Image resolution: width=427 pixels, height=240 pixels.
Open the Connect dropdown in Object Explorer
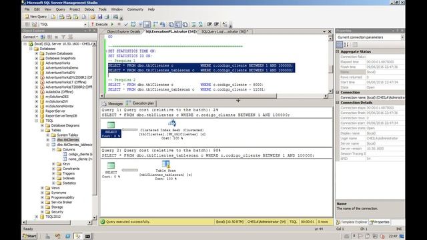31,37
